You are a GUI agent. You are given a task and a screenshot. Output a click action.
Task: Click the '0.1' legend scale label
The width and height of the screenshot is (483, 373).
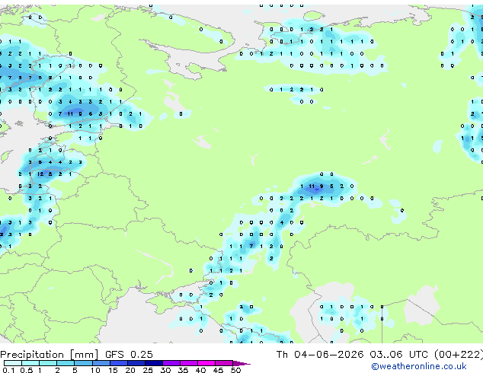click(x=8, y=370)
